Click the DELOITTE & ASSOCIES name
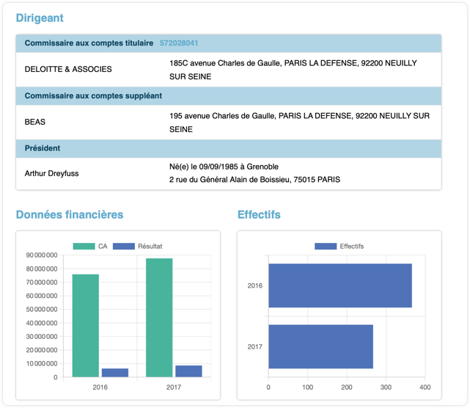470x408 pixels. click(69, 70)
